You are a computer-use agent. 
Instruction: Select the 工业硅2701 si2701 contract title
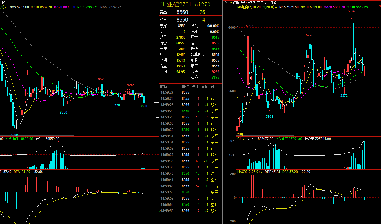click(187, 4)
